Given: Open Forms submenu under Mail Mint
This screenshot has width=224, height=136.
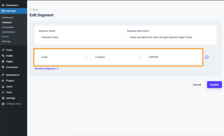Looking at the screenshot, I should (x=5, y=37).
